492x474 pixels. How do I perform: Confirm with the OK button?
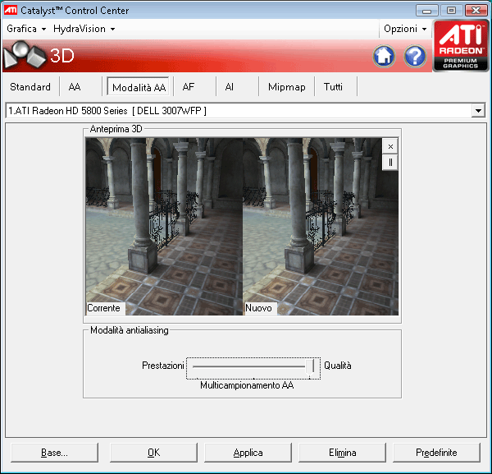154,453
